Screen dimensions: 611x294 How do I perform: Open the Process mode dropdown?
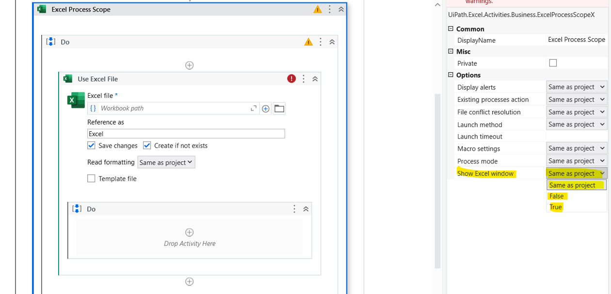click(x=577, y=161)
